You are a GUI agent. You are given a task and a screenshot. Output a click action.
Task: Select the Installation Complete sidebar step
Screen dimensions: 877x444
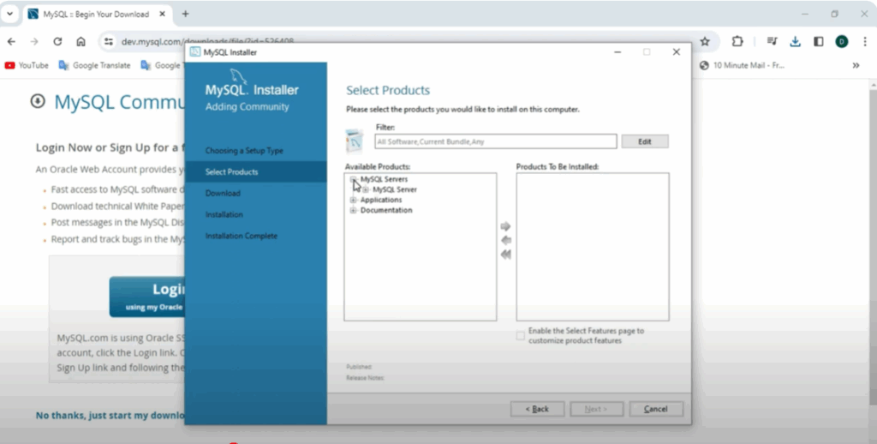241,236
